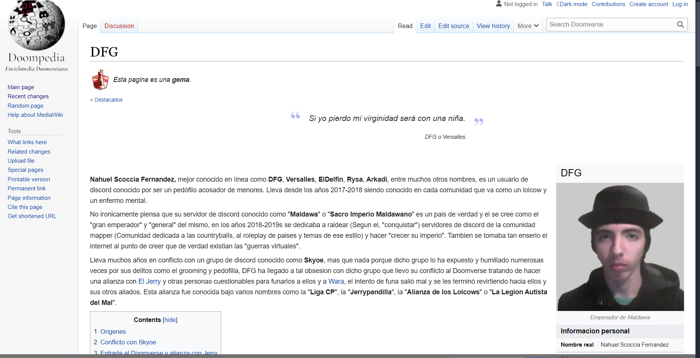
Task: Open Printable version
Action: [x=29, y=179]
